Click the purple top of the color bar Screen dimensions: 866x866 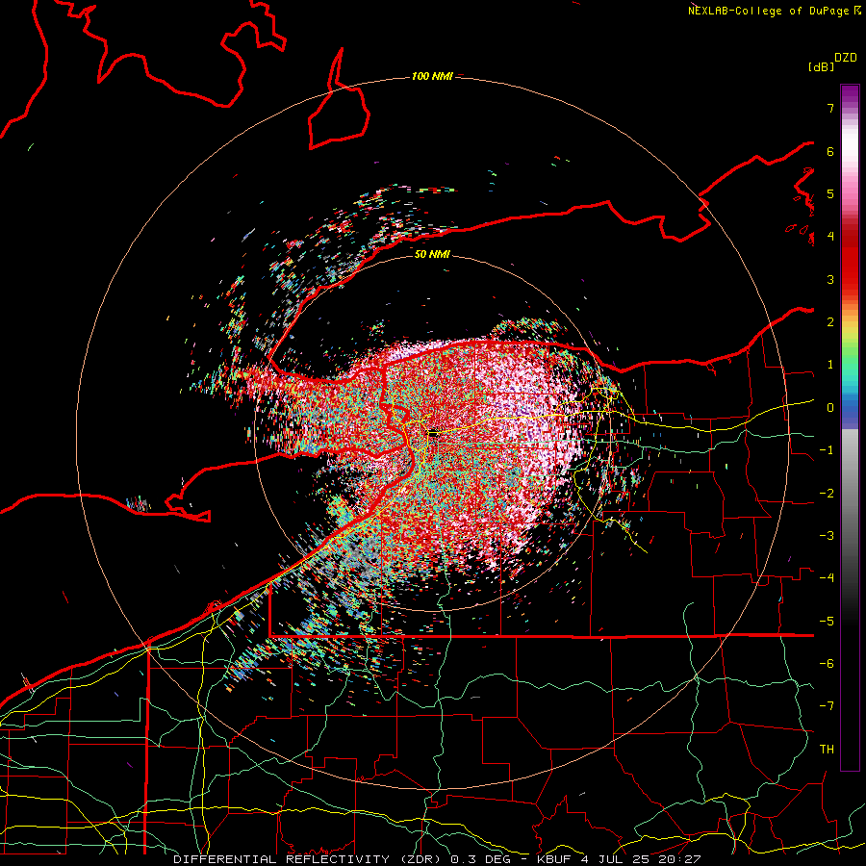(850, 94)
